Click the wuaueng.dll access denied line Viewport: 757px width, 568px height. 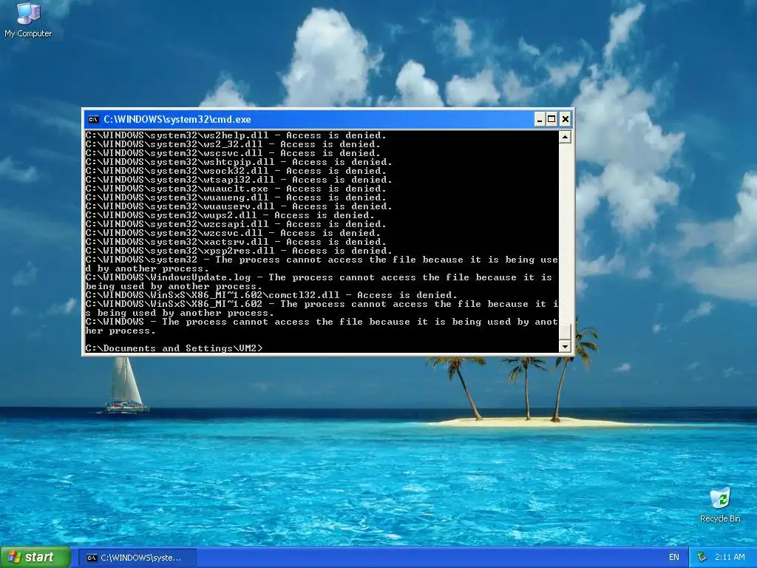[236, 197]
